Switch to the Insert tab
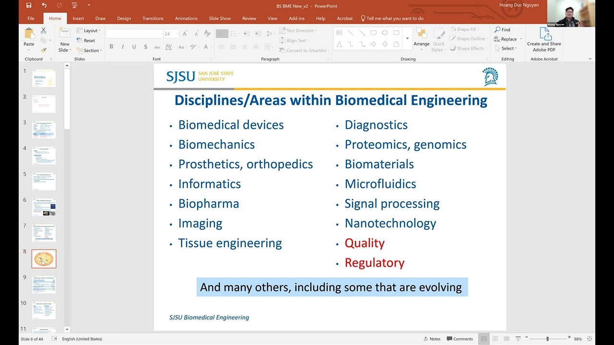The image size is (614, 345). pos(78,18)
